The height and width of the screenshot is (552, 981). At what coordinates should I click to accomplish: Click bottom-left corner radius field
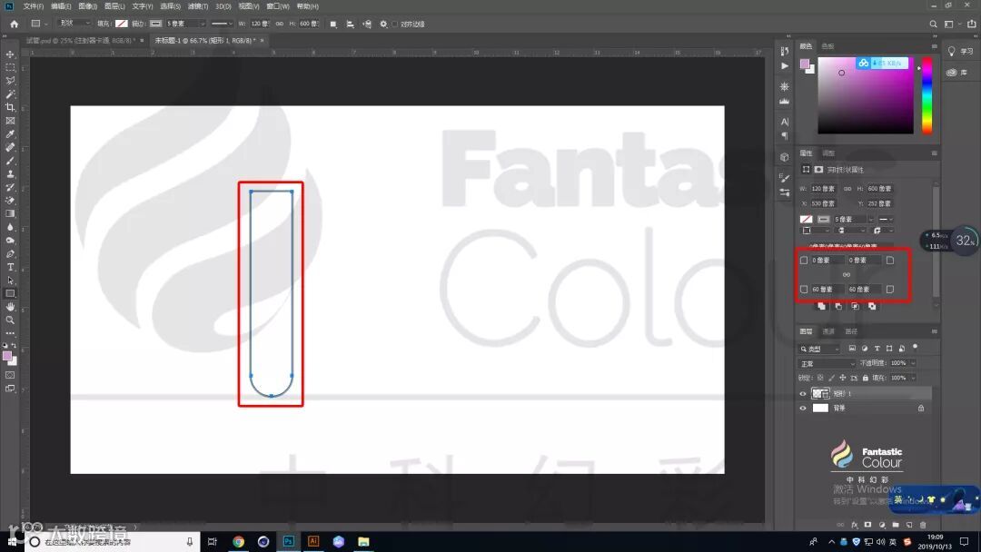click(x=826, y=290)
